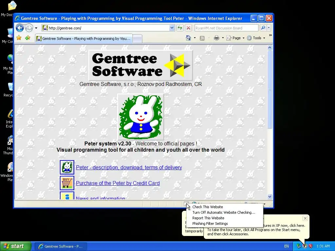Click the Peter rabbit link icon
The height and width of the screenshot is (251, 335).
click(x=67, y=167)
